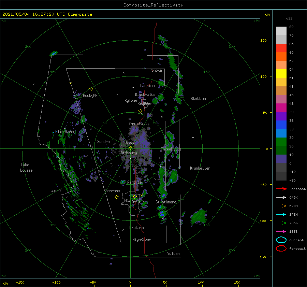Select the bright green swatch between 30 and 20 dBZ
This screenshot has height=287, width=307.
pyautogui.click(x=281, y=142)
